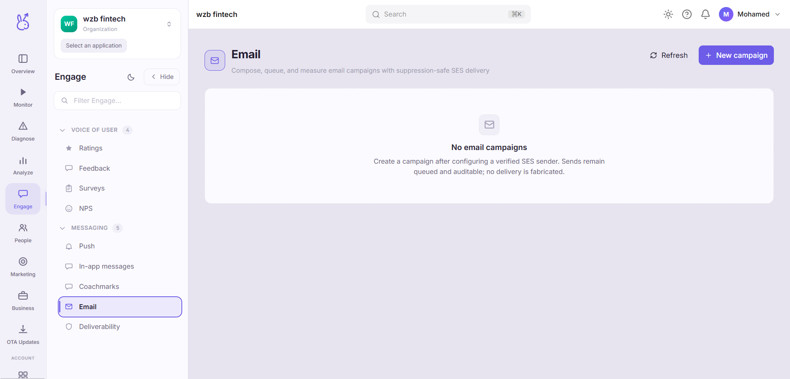The image size is (790, 379).
Task: Open Feedback in the Engage menu
Action: (120, 168)
